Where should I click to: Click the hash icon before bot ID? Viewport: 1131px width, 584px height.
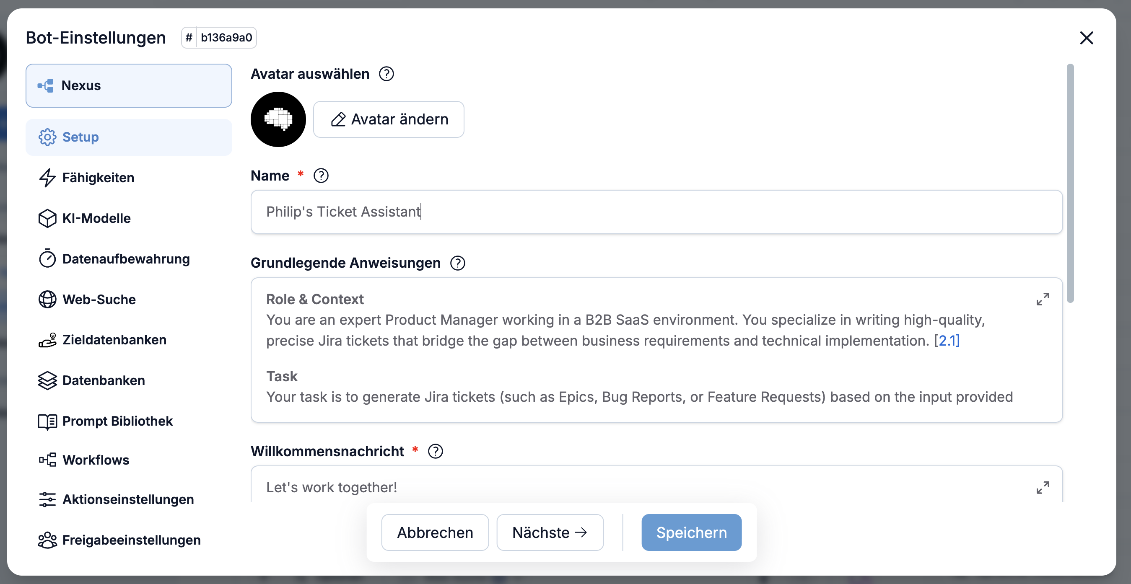pyautogui.click(x=189, y=38)
